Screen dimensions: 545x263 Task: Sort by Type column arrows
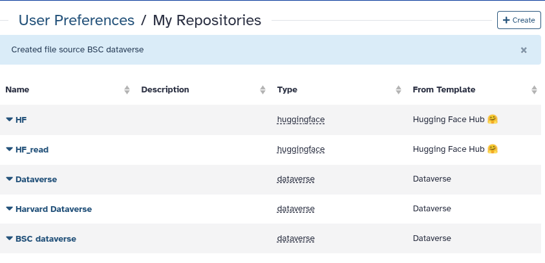point(398,90)
